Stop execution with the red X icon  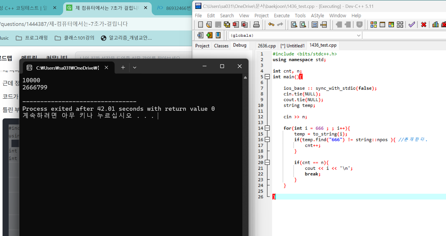(x=424, y=24)
